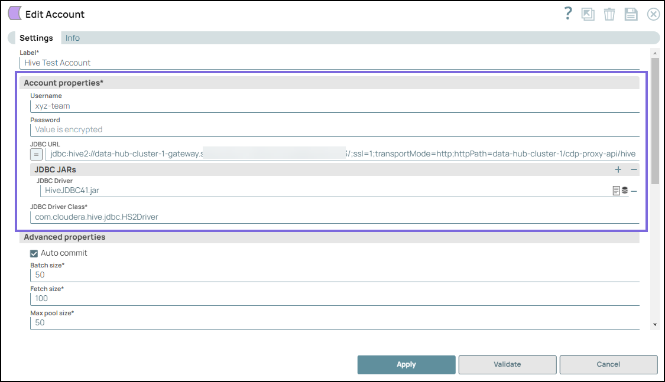Click the floppy disk save icon
Screen dimensions: 665x382
(631, 15)
